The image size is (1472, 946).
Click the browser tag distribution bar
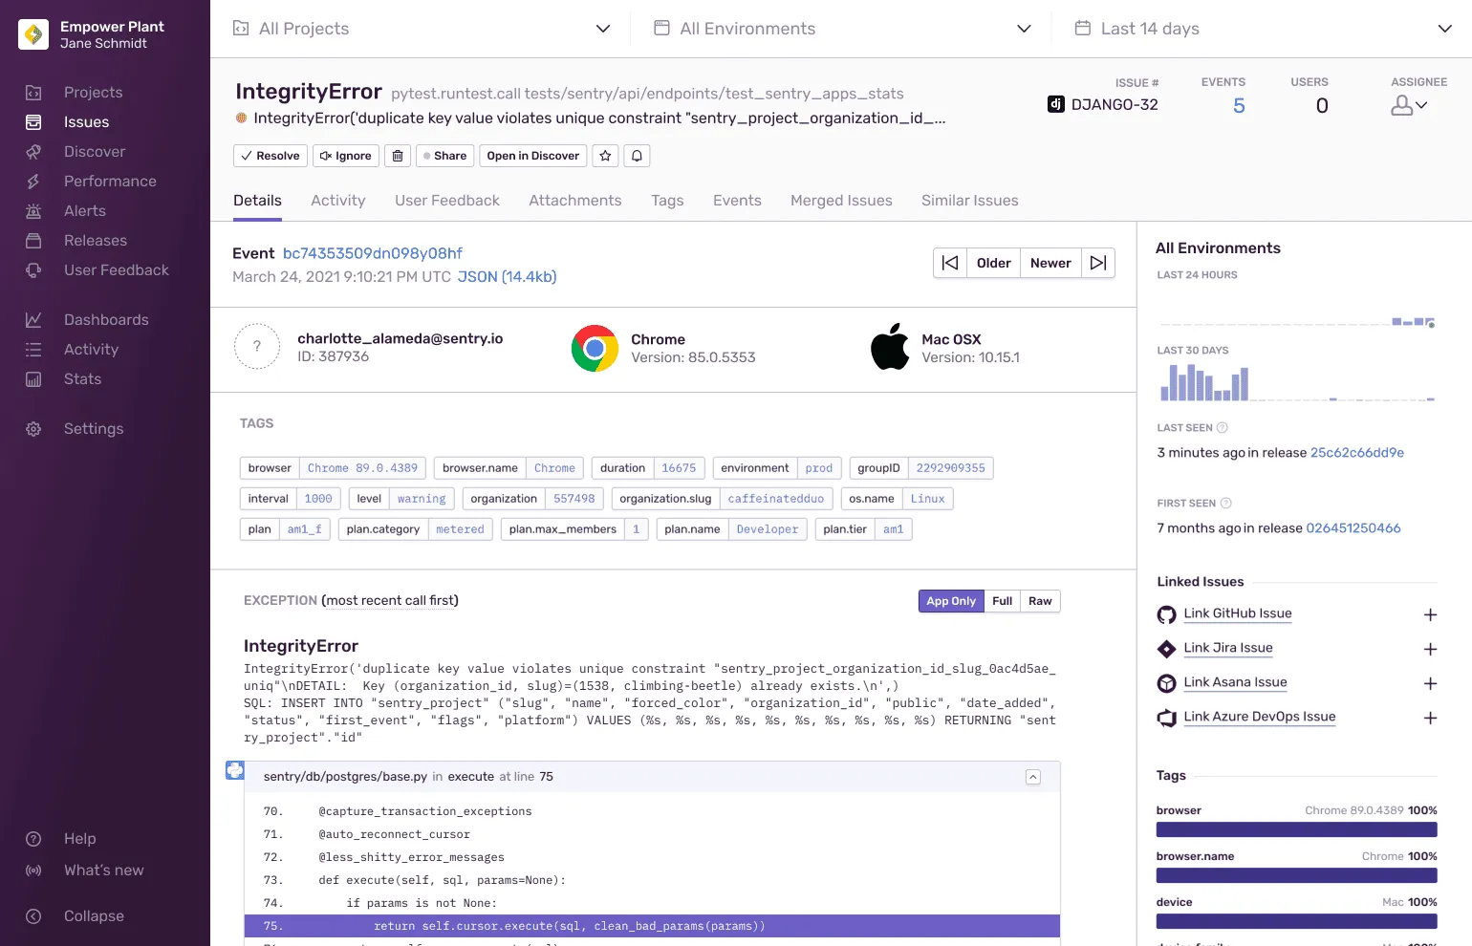[x=1296, y=829]
